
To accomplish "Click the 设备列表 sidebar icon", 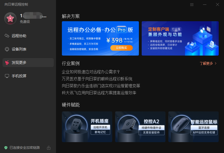I will 7,49.
